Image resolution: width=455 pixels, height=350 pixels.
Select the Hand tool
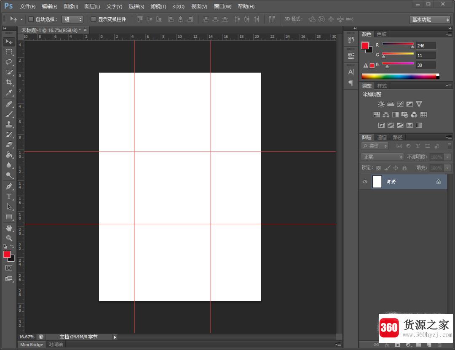click(x=9, y=228)
